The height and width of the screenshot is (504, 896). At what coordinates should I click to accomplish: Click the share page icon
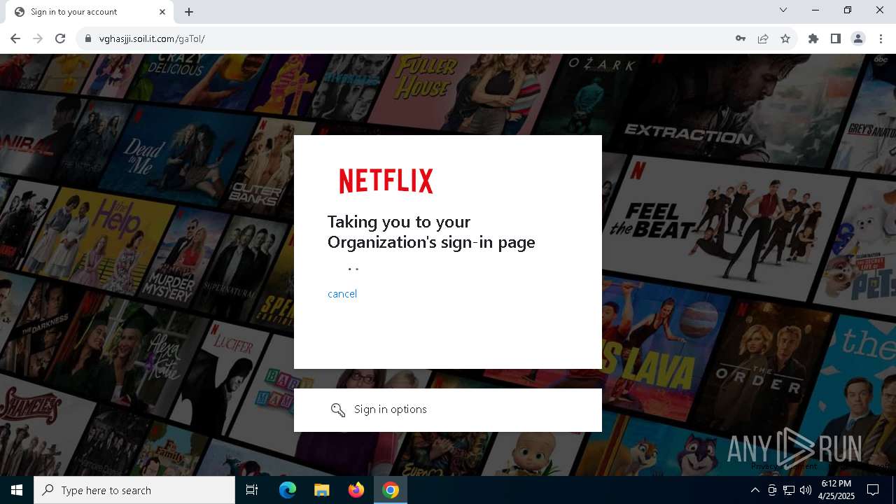[x=763, y=38]
